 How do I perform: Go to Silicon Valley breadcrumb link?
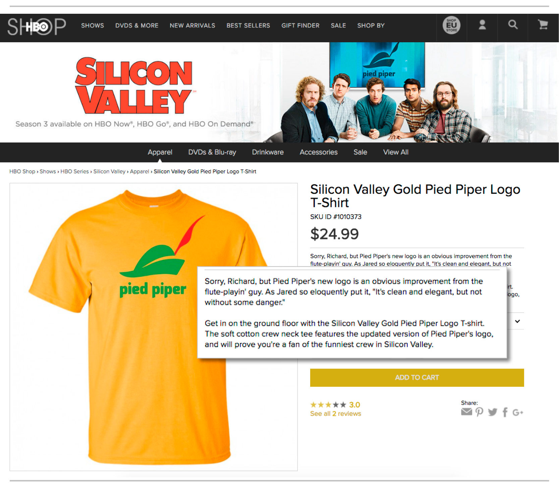tap(109, 171)
